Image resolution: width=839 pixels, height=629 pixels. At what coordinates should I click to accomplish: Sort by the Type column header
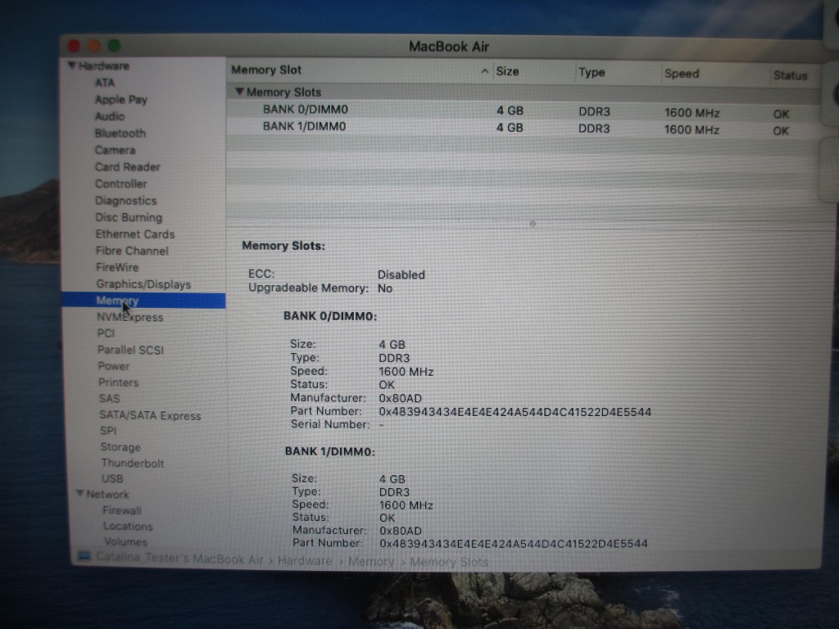[592, 72]
